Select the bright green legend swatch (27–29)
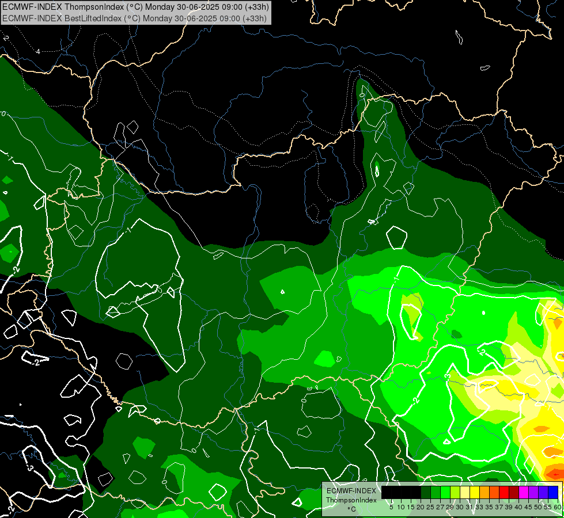Image resolution: width=564 pixels, height=518 pixels. point(445,492)
